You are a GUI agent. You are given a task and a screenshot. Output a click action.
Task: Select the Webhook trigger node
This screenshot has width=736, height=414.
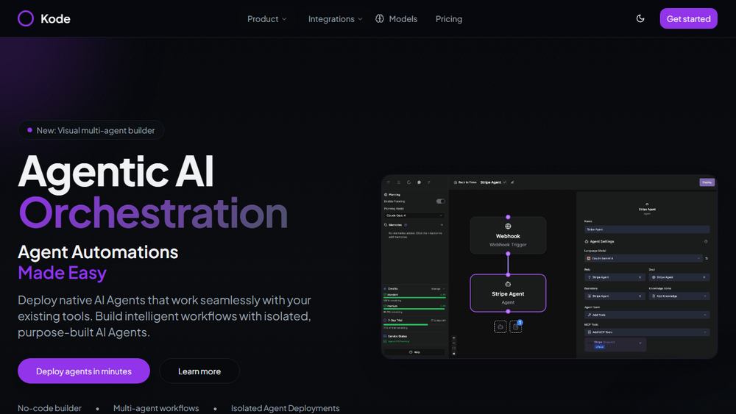[508, 235]
